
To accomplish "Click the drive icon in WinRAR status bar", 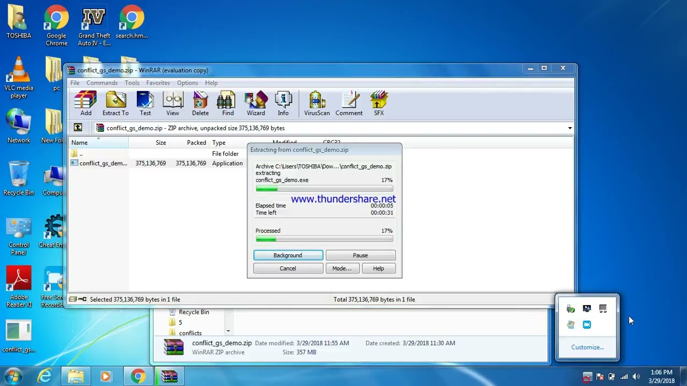I will point(73,299).
